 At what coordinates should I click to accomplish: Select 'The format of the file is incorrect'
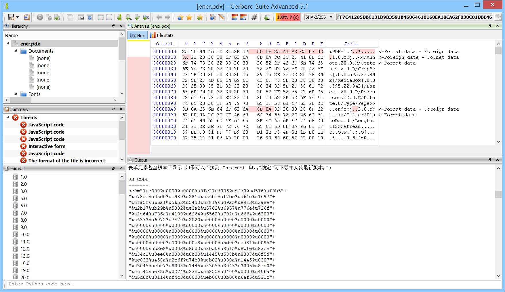(x=66, y=161)
